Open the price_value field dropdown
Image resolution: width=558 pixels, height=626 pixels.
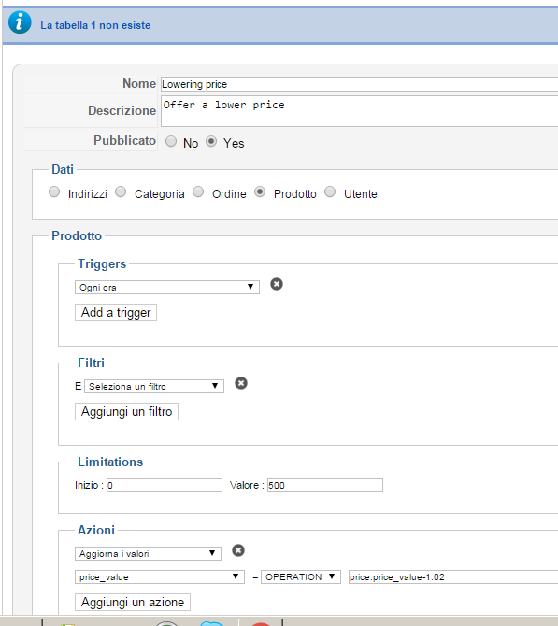pyautogui.click(x=160, y=576)
